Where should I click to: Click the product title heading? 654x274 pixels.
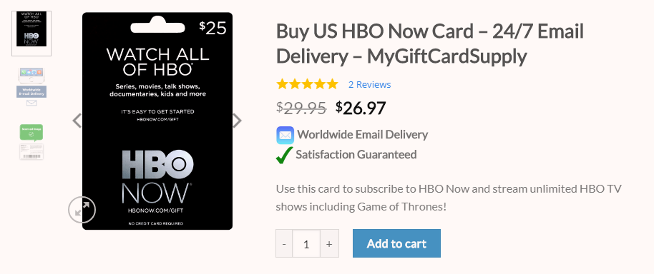pos(429,44)
